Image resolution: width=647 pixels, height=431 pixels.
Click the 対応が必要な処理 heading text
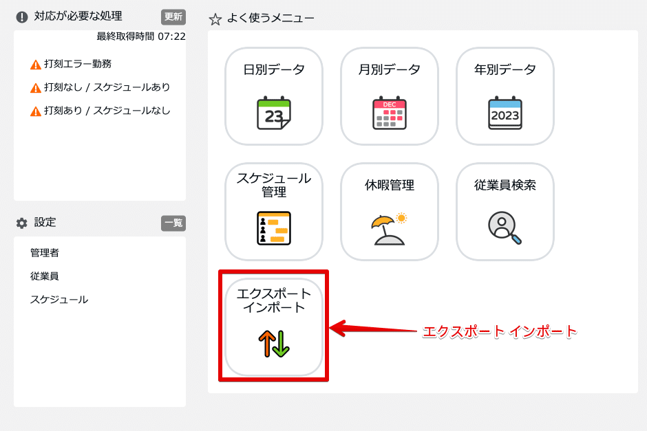click(78, 16)
